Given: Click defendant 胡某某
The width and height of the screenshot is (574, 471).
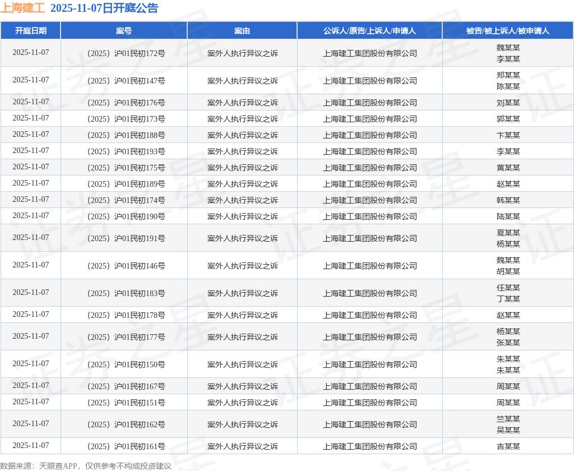Looking at the screenshot, I should coord(508,272).
